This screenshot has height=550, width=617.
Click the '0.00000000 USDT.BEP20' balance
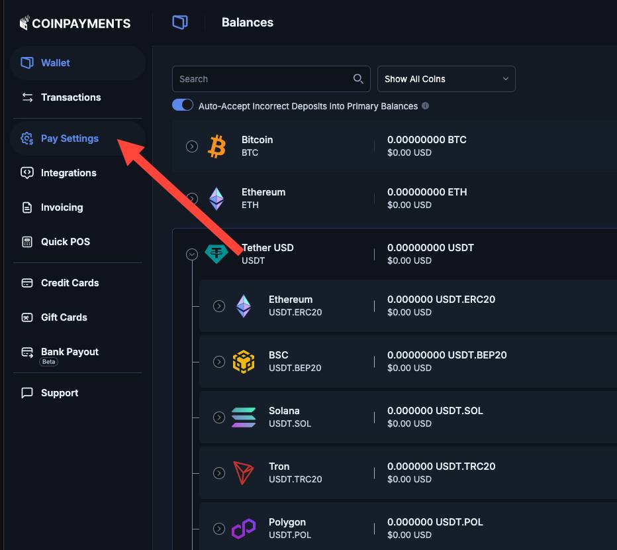pos(447,355)
